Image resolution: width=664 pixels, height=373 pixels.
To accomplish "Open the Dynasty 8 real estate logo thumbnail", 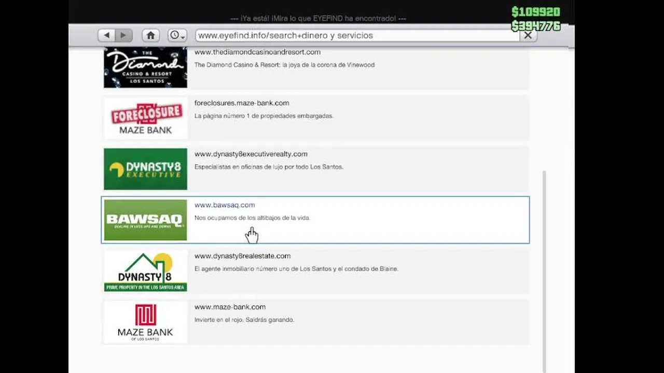I will (x=145, y=271).
